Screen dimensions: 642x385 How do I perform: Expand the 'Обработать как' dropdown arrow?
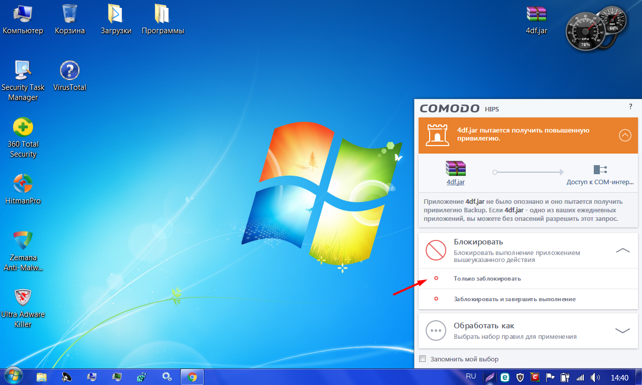pyautogui.click(x=622, y=330)
